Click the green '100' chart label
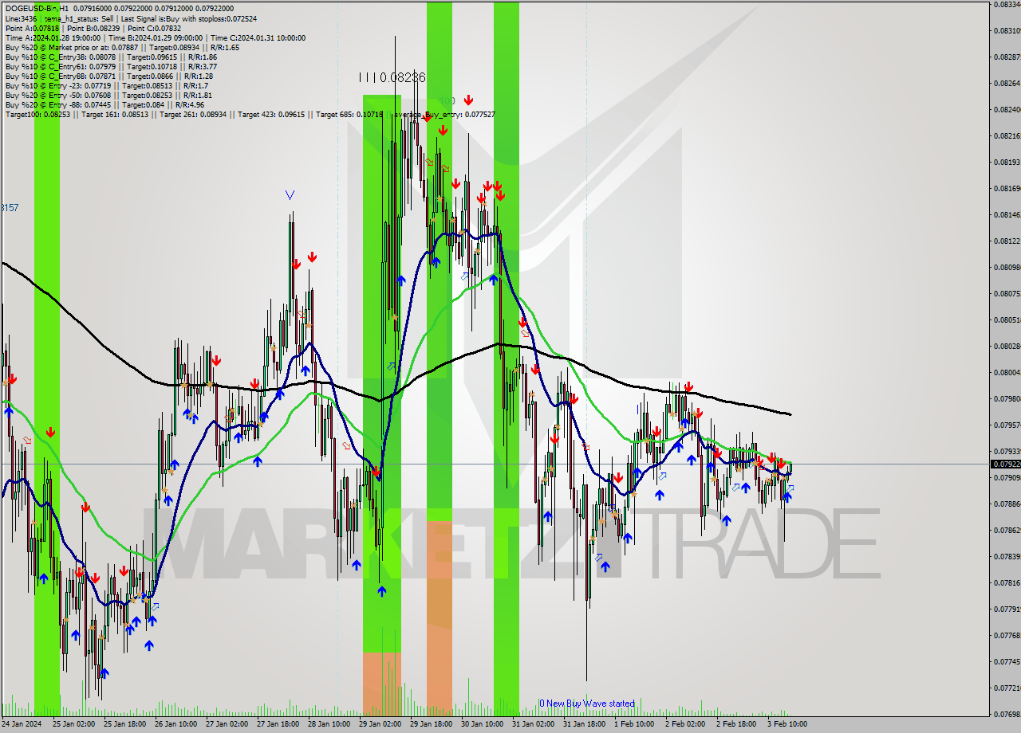Image resolution: width=1021 pixels, height=733 pixels. [x=447, y=101]
